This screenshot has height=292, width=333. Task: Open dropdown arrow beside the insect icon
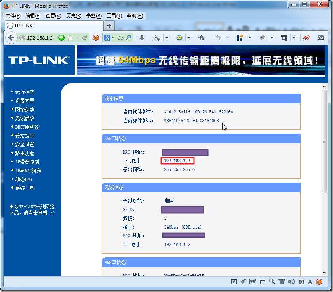[x=272, y=38]
